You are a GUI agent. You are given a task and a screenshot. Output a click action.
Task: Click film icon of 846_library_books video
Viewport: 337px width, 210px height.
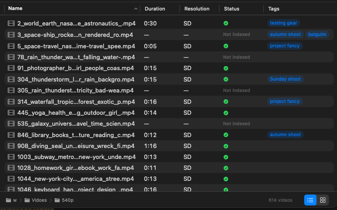pyautogui.click(x=11, y=135)
